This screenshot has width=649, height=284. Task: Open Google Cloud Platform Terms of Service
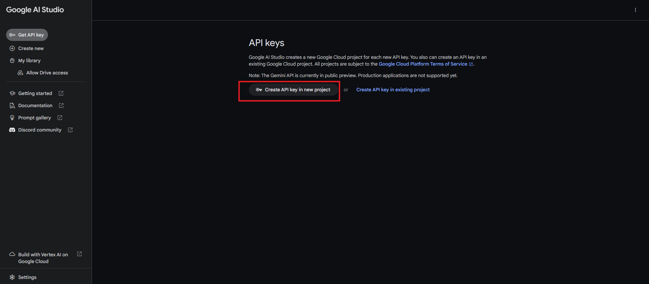pos(423,64)
